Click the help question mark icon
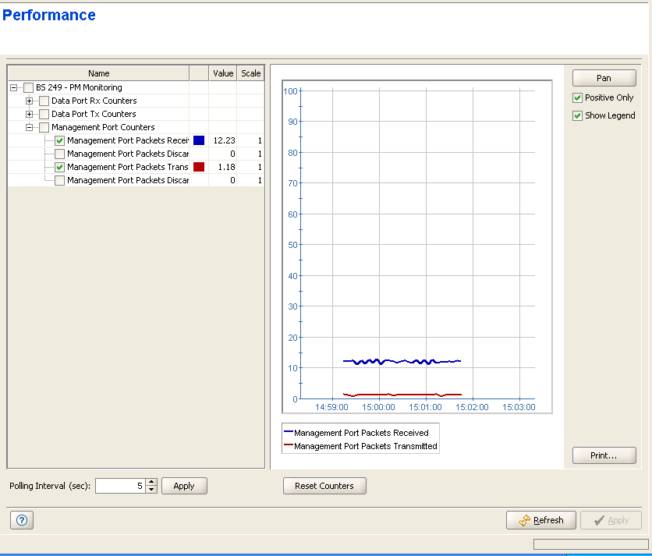 21,521
